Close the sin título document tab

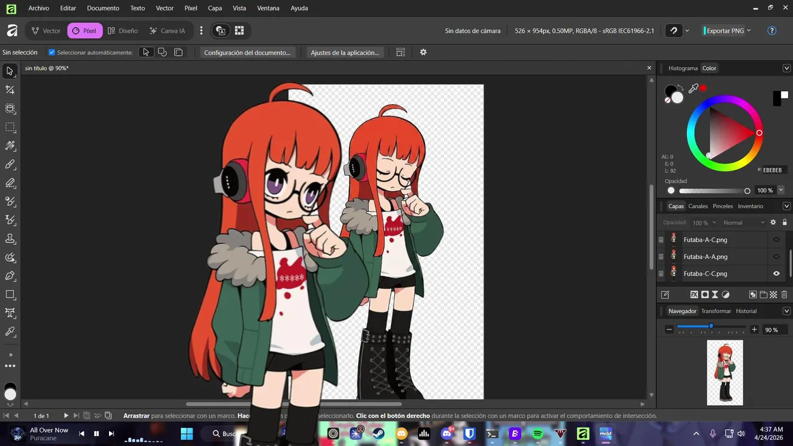(649, 68)
